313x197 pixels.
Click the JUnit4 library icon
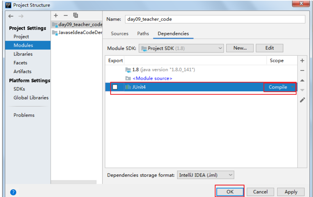(128, 87)
